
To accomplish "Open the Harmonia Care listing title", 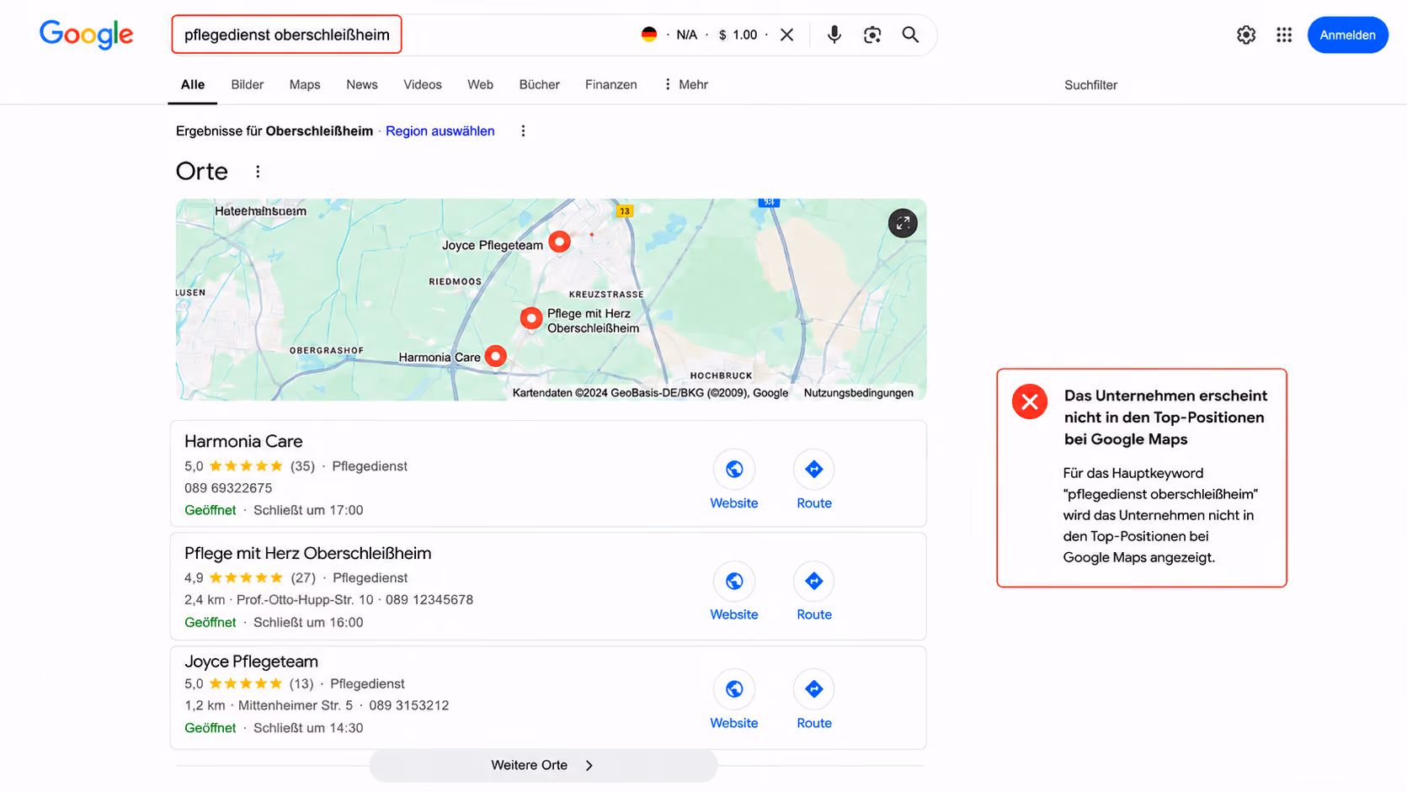I will [x=243, y=441].
